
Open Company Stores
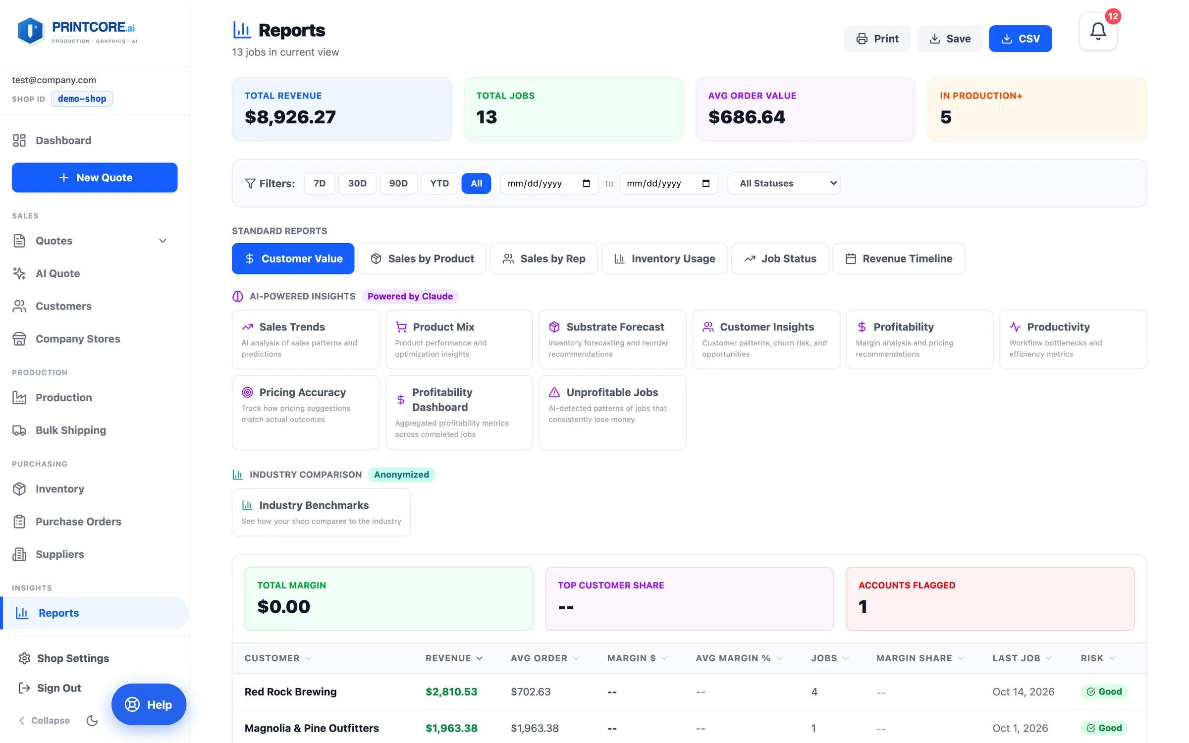(94, 339)
